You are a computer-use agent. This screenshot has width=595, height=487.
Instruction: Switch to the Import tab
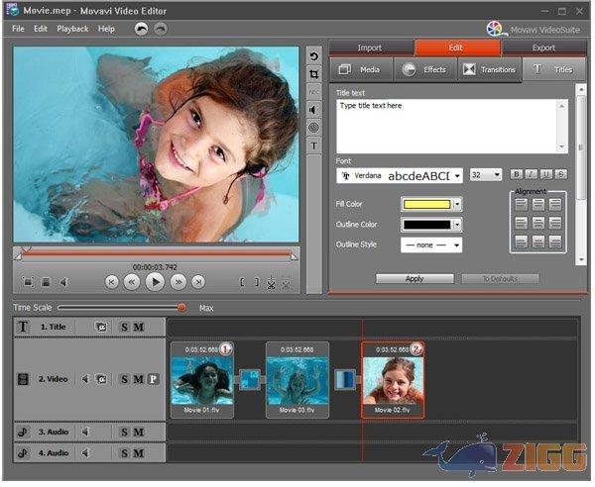[x=370, y=48]
